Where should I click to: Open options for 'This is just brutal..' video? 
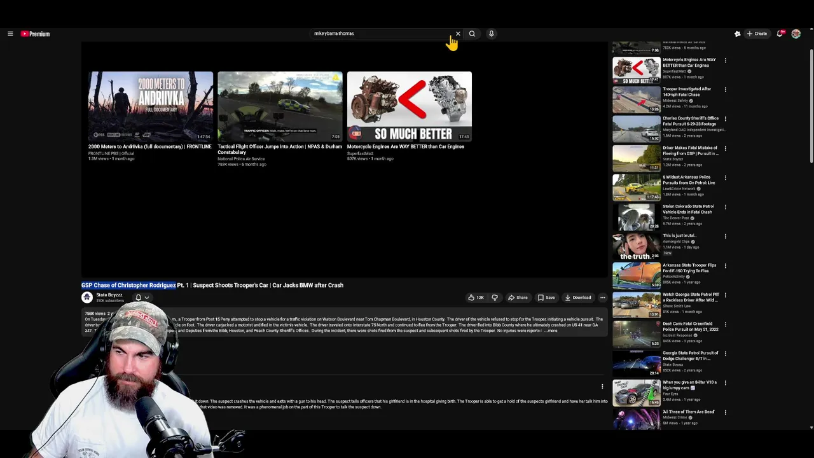[x=725, y=236]
